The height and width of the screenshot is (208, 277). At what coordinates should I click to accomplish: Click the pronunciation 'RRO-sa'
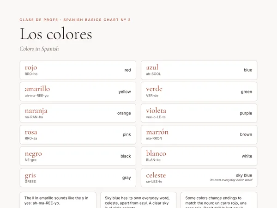click(x=31, y=138)
